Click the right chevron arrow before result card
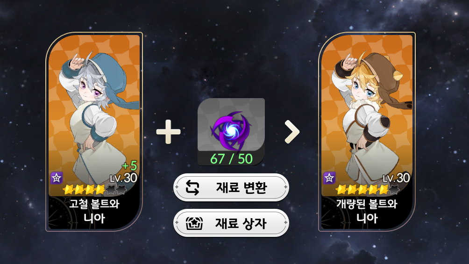469x264 pixels. 291,132
